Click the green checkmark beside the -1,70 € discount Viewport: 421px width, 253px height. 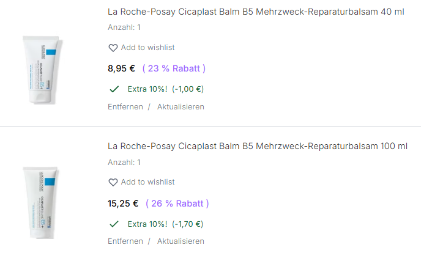(113, 224)
